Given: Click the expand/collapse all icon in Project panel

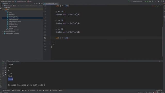Looking at the screenshot, I should 37,4.
